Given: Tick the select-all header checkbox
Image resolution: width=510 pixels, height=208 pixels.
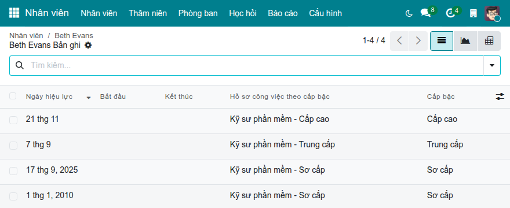Looking at the screenshot, I should point(13,96).
